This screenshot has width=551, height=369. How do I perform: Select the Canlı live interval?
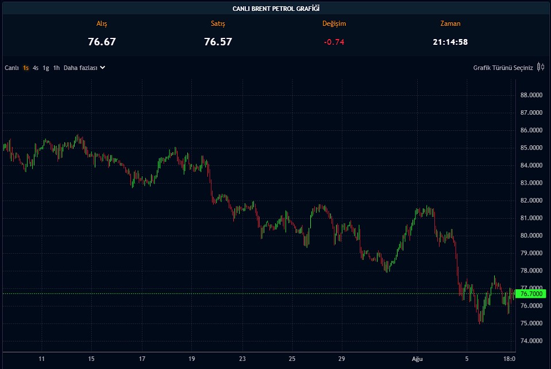point(12,68)
